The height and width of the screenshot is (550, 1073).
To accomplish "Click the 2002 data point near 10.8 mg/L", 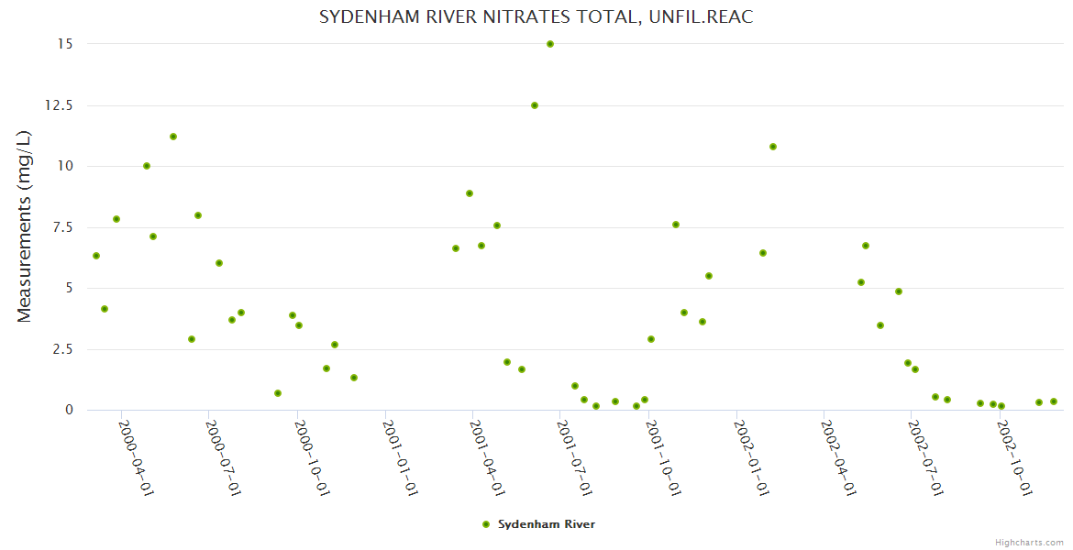I will point(773,147).
